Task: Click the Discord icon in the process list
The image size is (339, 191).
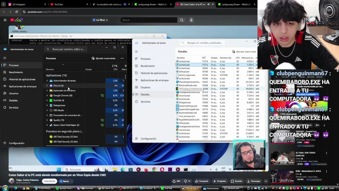Action: [51, 86]
